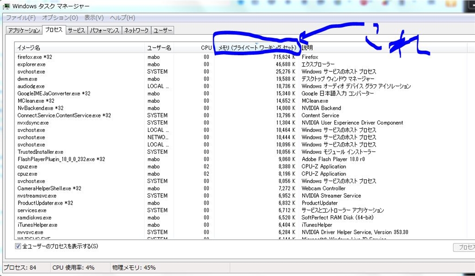
Task: Sort by the ユーザー名 column header
Action: (159, 48)
